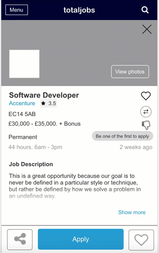Save job with heart icon beside title
Image resolution: width=159 pixels, height=253 pixels.
146,96
